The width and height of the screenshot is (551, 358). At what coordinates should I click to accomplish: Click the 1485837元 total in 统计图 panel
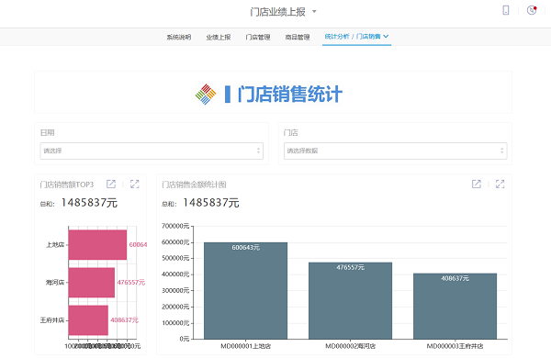(x=211, y=203)
